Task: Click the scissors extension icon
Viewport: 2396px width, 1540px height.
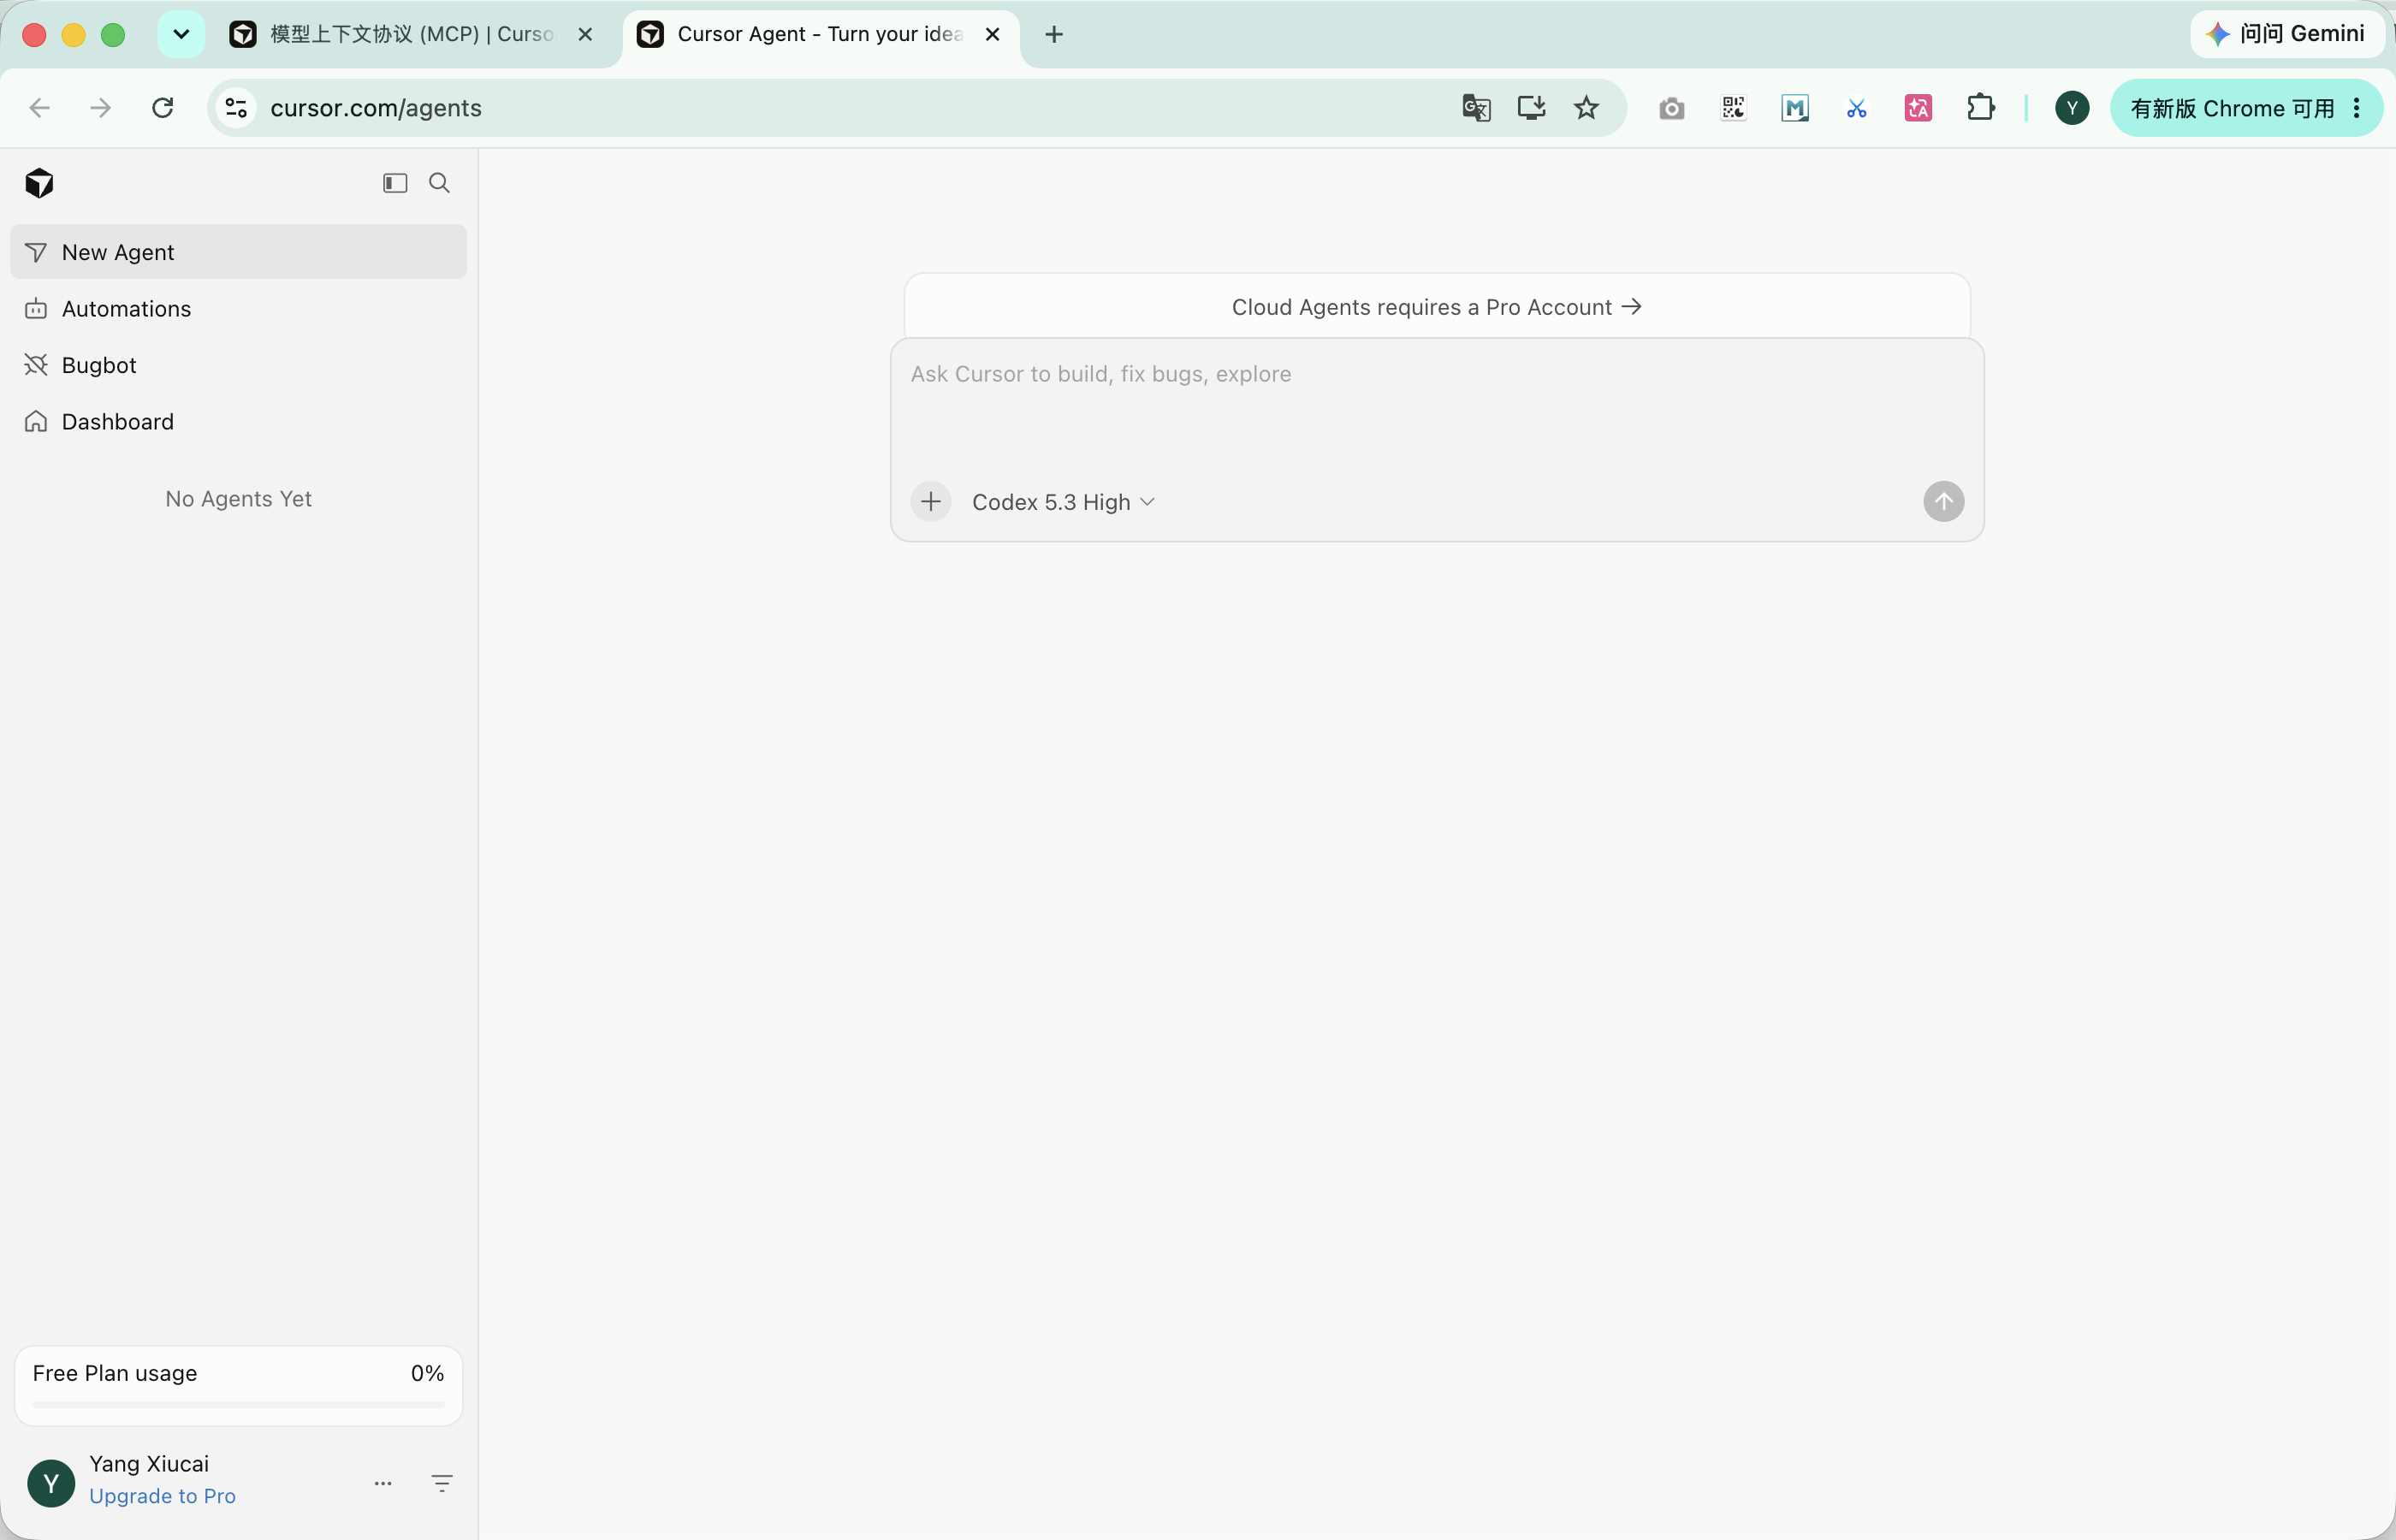Action: [x=1857, y=108]
